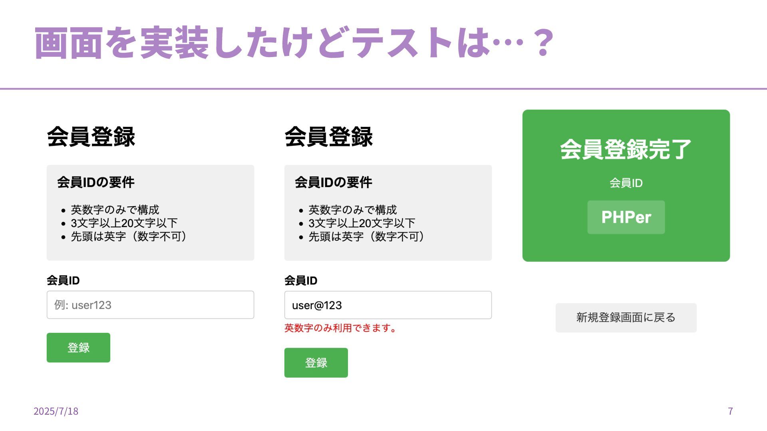The height and width of the screenshot is (431, 767).
Task: Click the empty 会員ID field with placeholder user123
Action: (x=150, y=305)
